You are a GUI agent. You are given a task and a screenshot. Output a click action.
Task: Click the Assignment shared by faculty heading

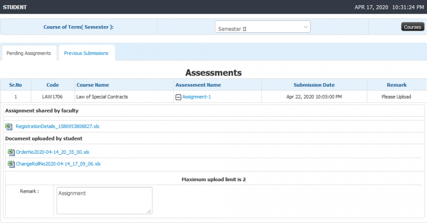[x=42, y=111]
